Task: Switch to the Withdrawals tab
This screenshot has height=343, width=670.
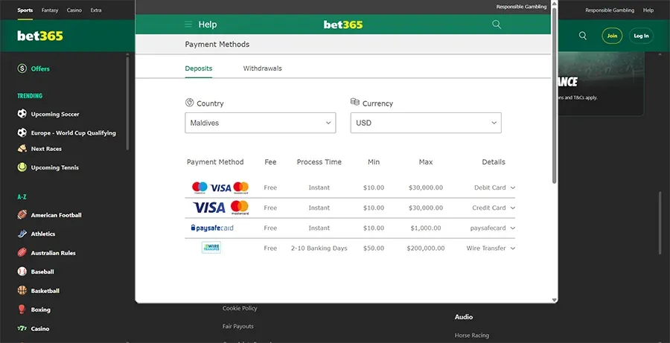Action: 262,68
